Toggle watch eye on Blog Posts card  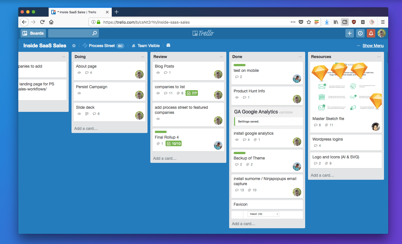pyautogui.click(x=158, y=73)
